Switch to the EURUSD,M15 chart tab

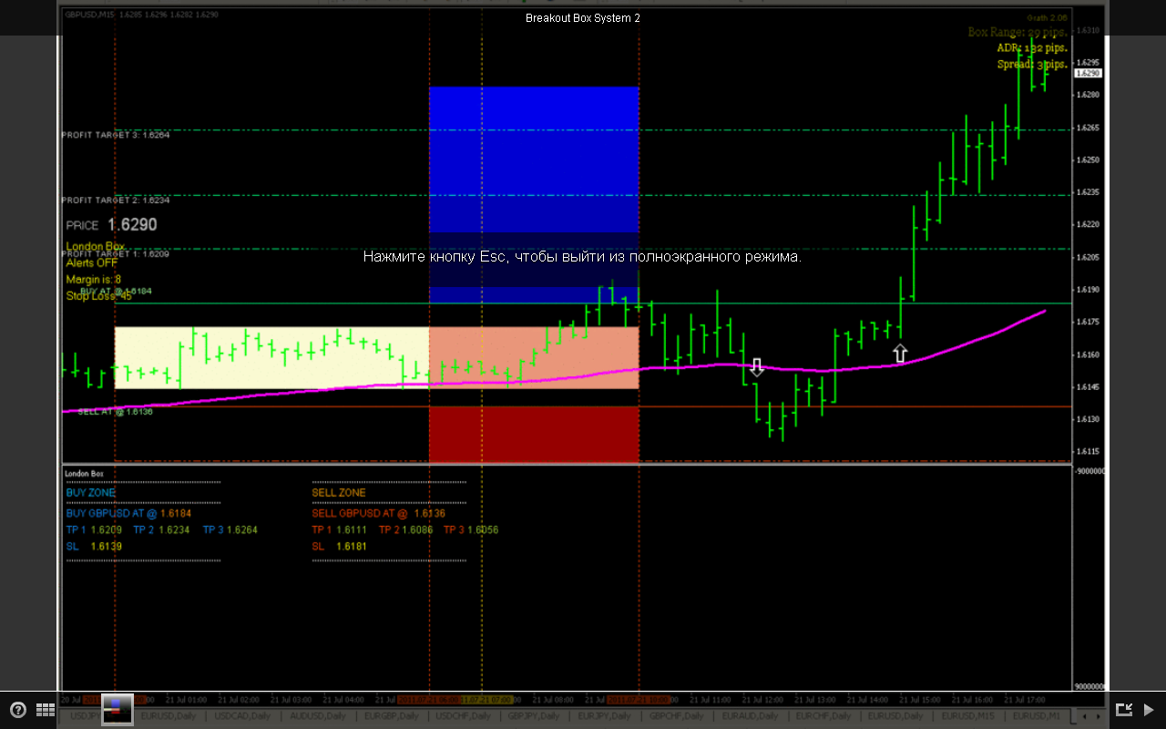click(x=969, y=716)
